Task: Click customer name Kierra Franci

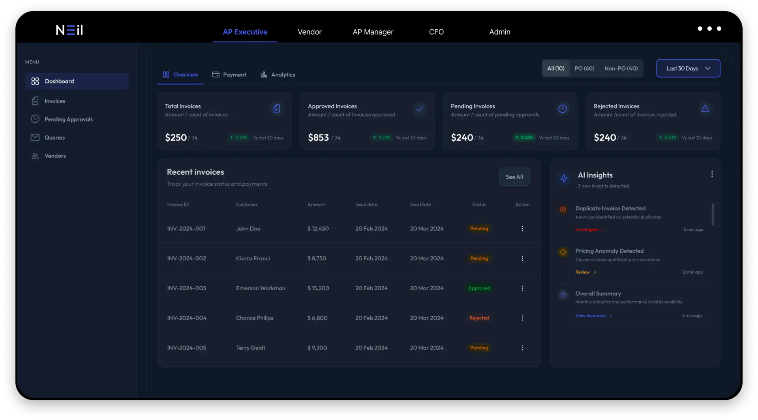Action: tap(253, 258)
